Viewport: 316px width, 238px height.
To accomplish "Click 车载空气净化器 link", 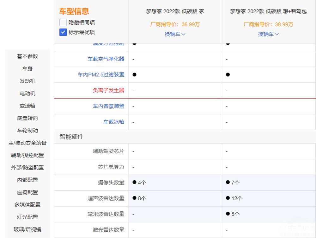I will [106, 59].
